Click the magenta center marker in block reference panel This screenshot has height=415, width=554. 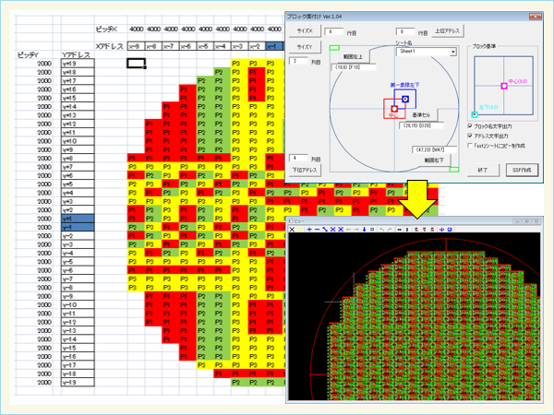click(504, 85)
